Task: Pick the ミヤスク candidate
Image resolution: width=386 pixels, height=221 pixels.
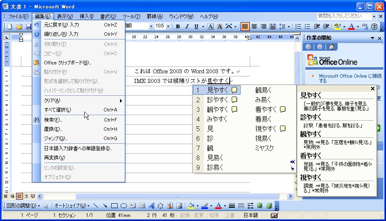Action: [264, 148]
